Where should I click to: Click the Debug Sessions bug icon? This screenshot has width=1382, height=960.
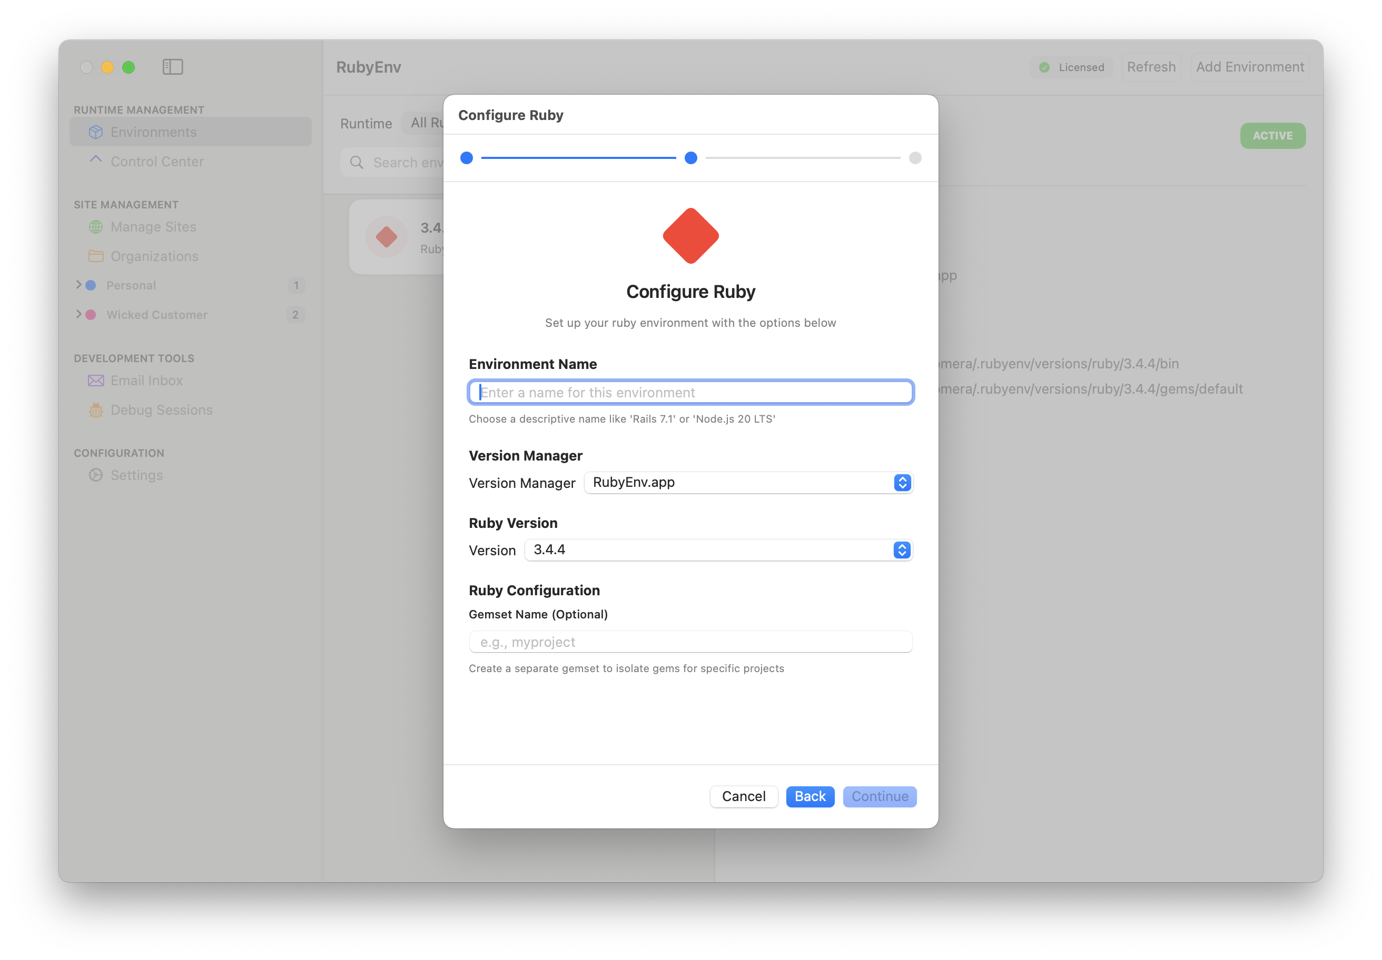pos(96,410)
